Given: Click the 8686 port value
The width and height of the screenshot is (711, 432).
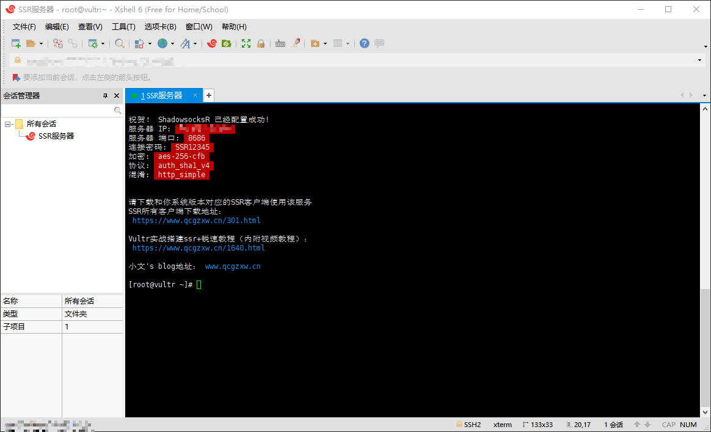Looking at the screenshot, I should tap(197, 138).
